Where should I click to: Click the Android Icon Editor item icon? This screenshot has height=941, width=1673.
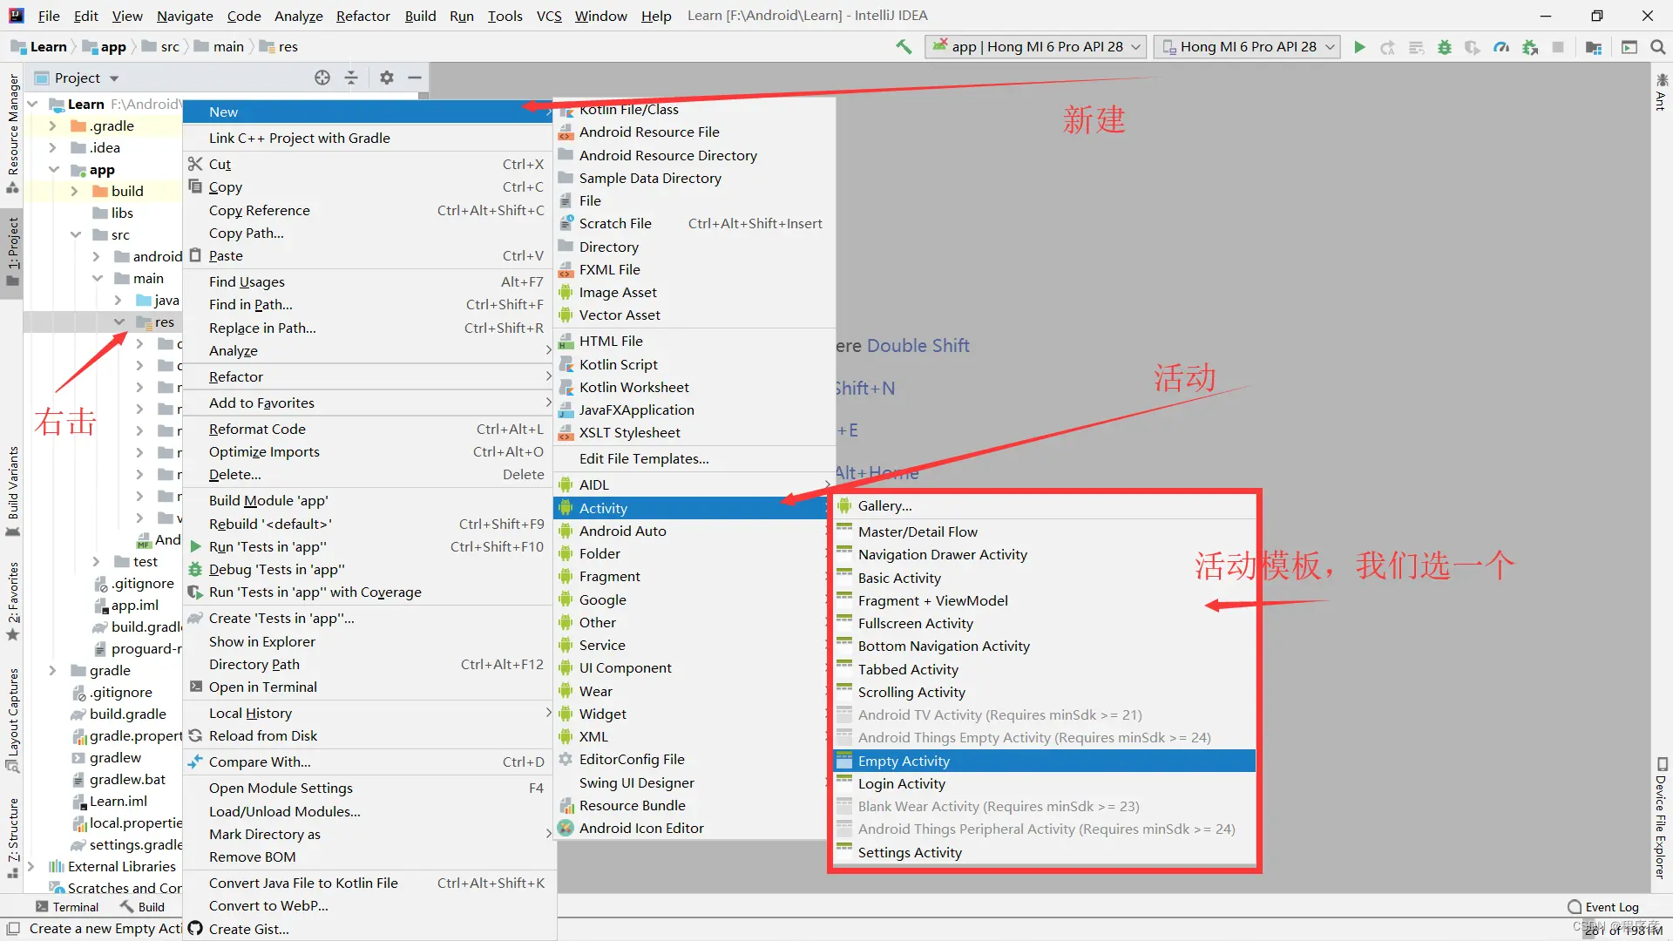566,828
